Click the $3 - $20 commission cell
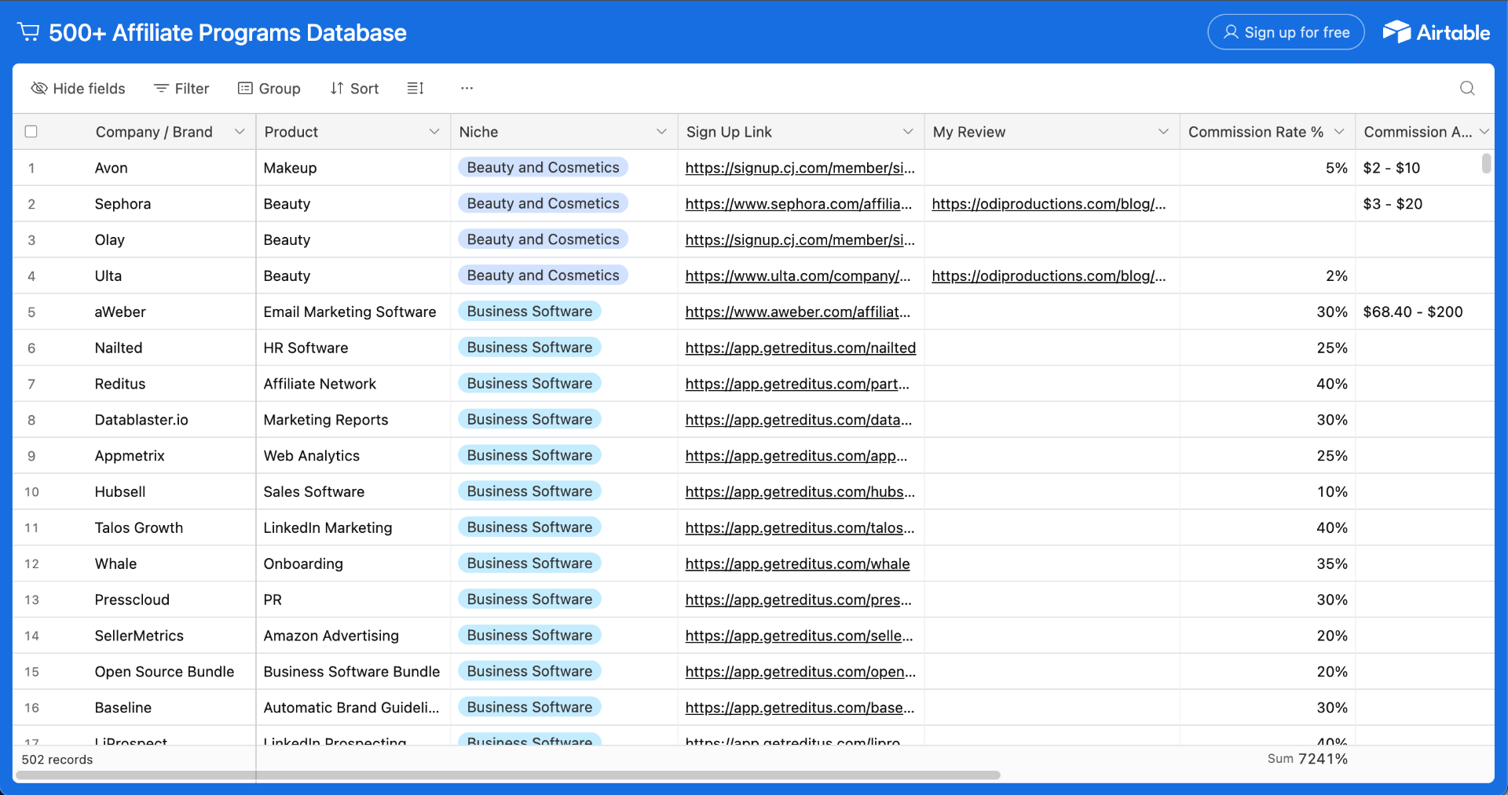Image resolution: width=1508 pixels, height=795 pixels. pos(1424,204)
